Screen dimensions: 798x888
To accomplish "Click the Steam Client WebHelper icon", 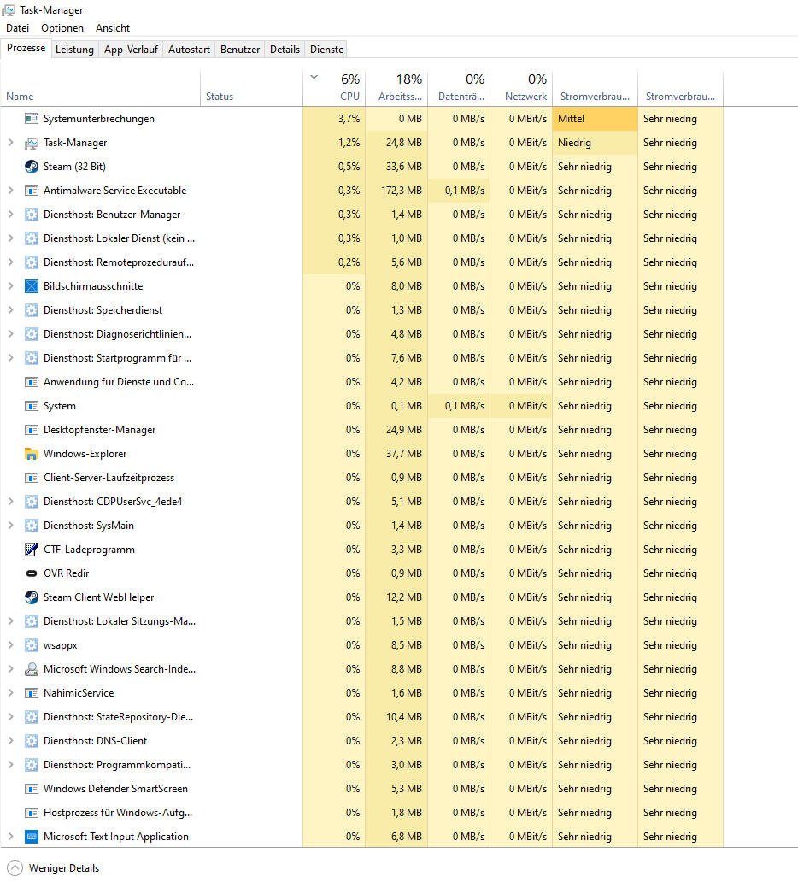I will 32,597.
